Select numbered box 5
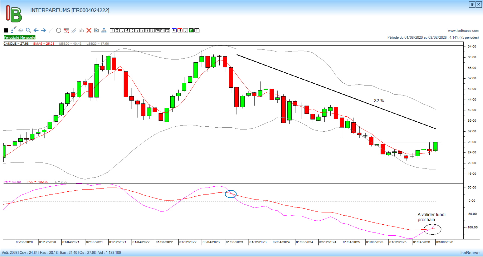This screenshot has width=483, height=257. (x=132, y=30)
